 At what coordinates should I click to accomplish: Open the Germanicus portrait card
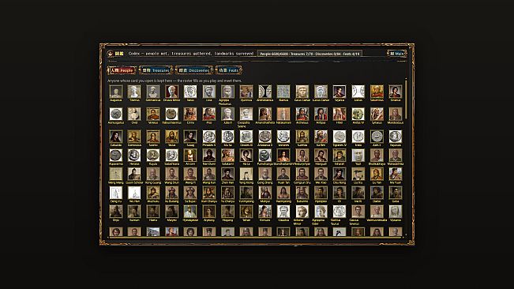[153, 92]
